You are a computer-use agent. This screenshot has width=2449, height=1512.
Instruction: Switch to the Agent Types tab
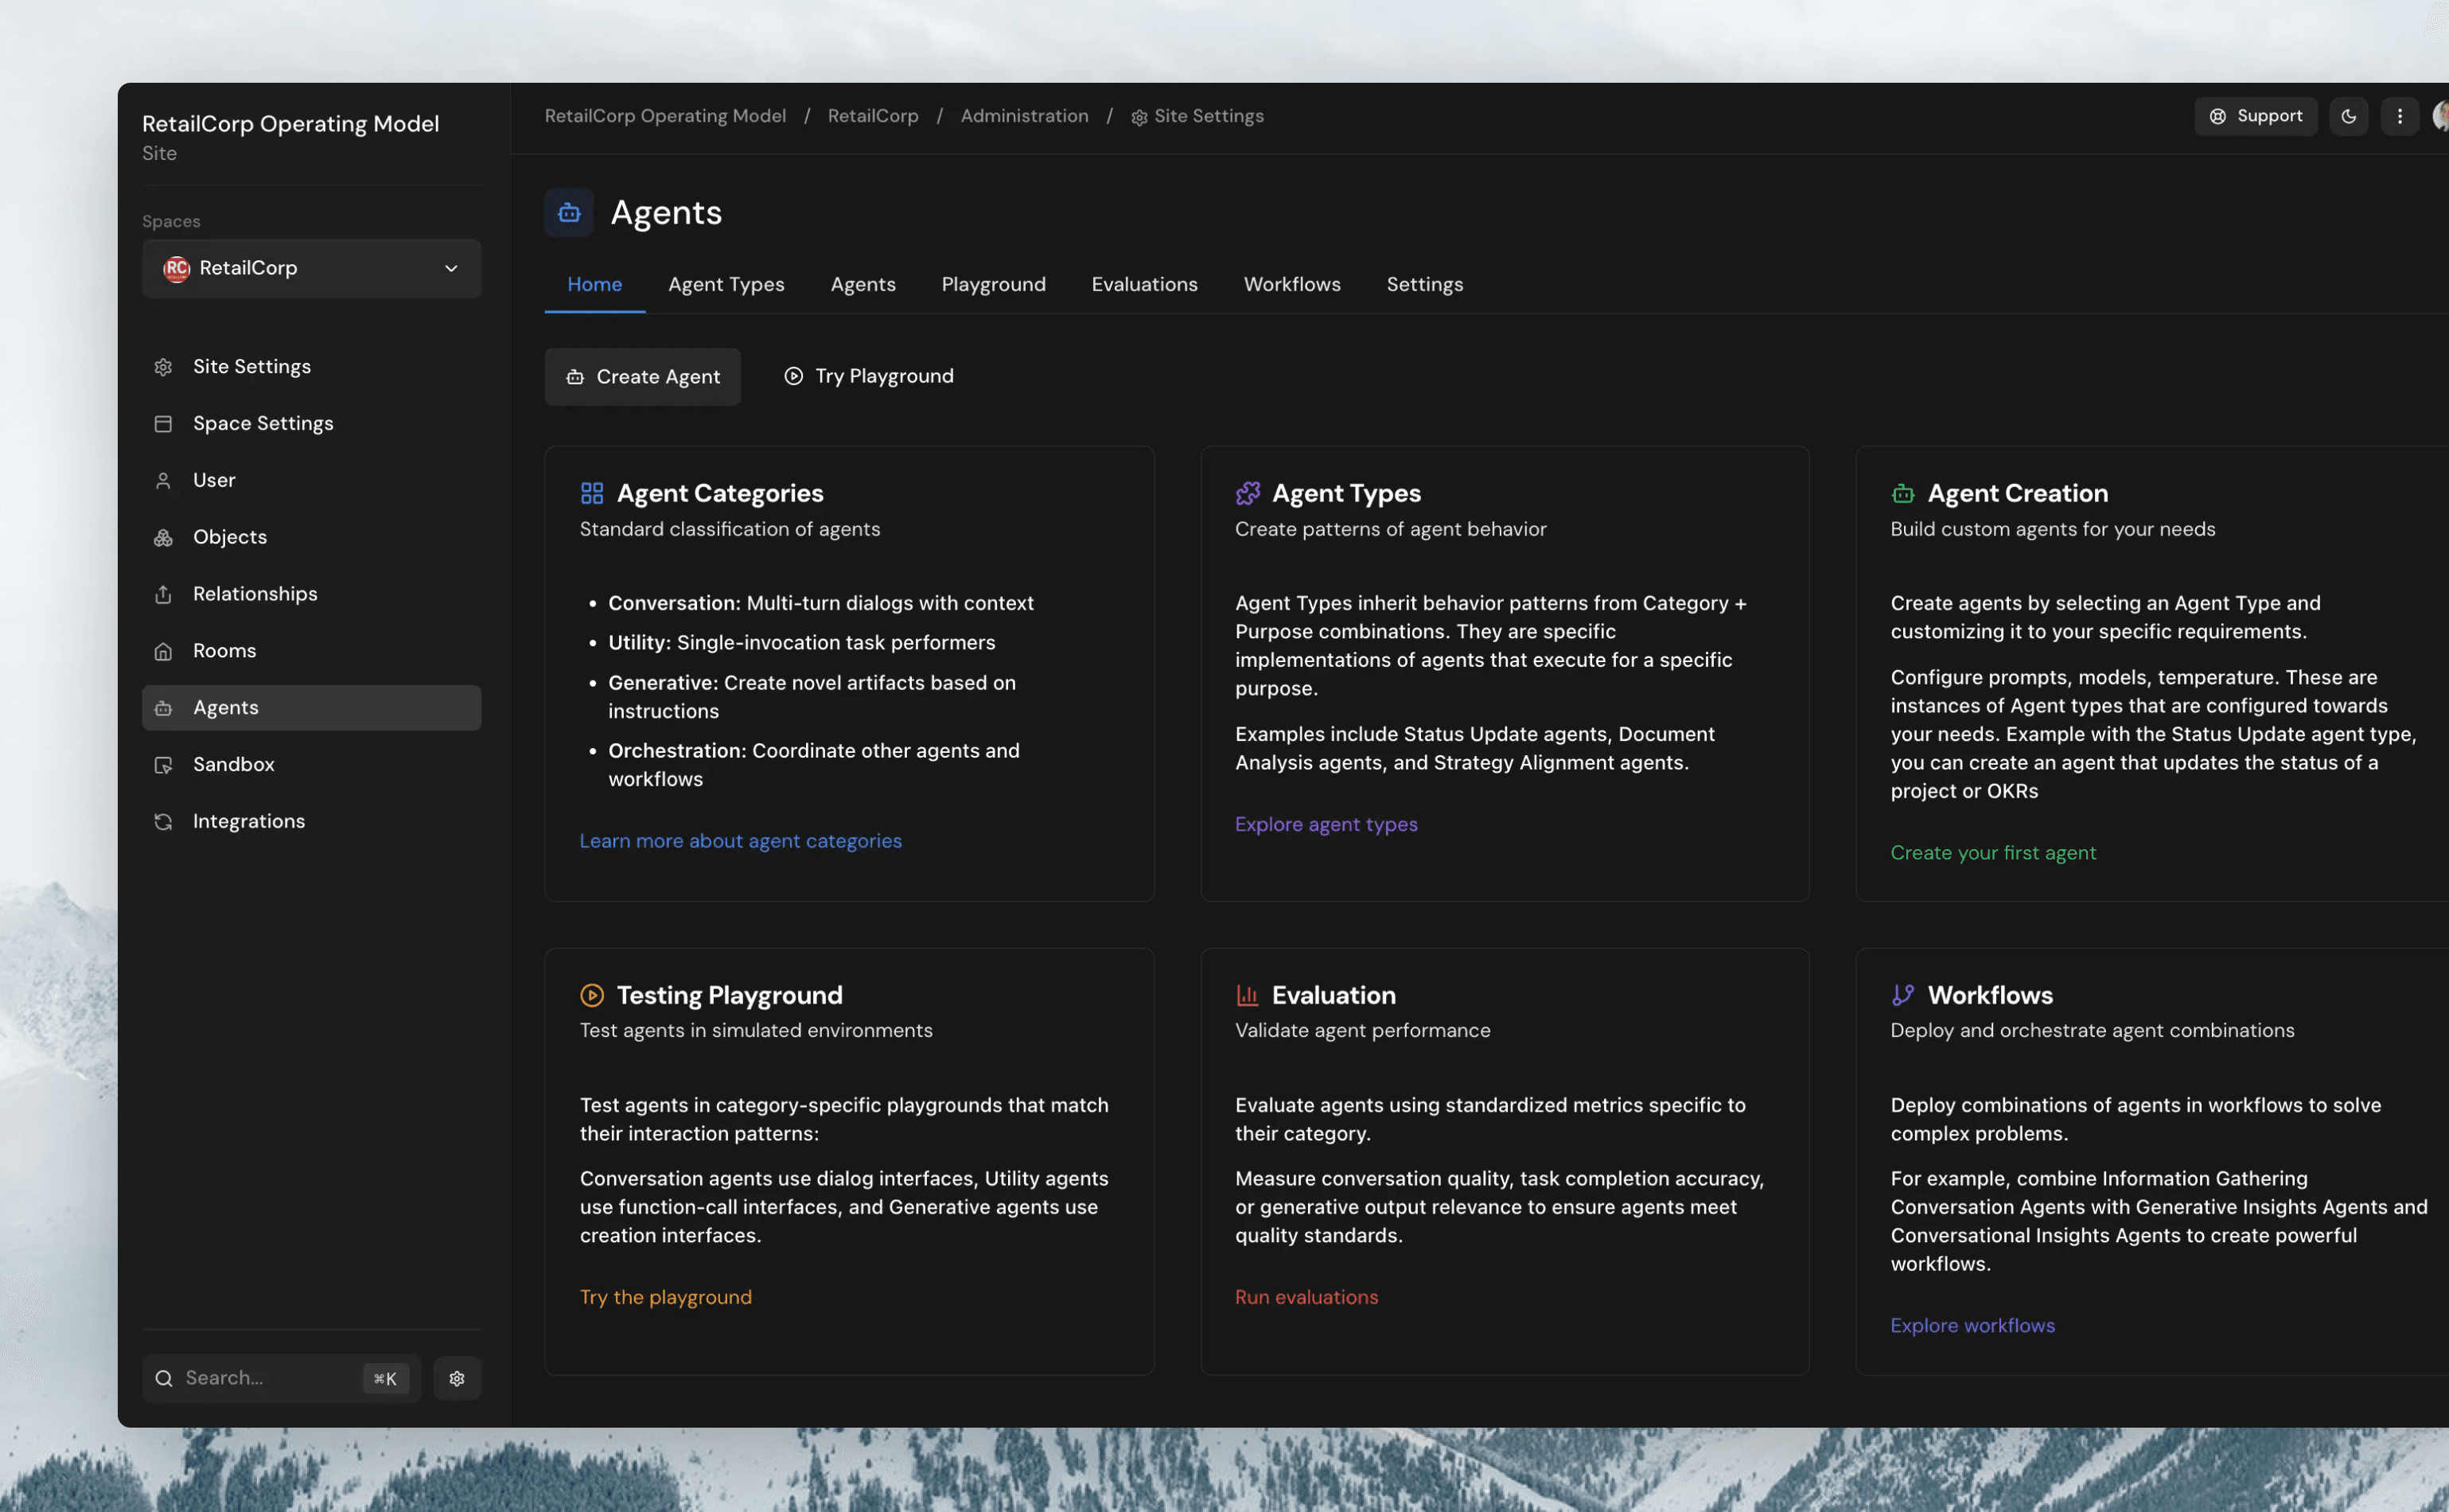(726, 284)
